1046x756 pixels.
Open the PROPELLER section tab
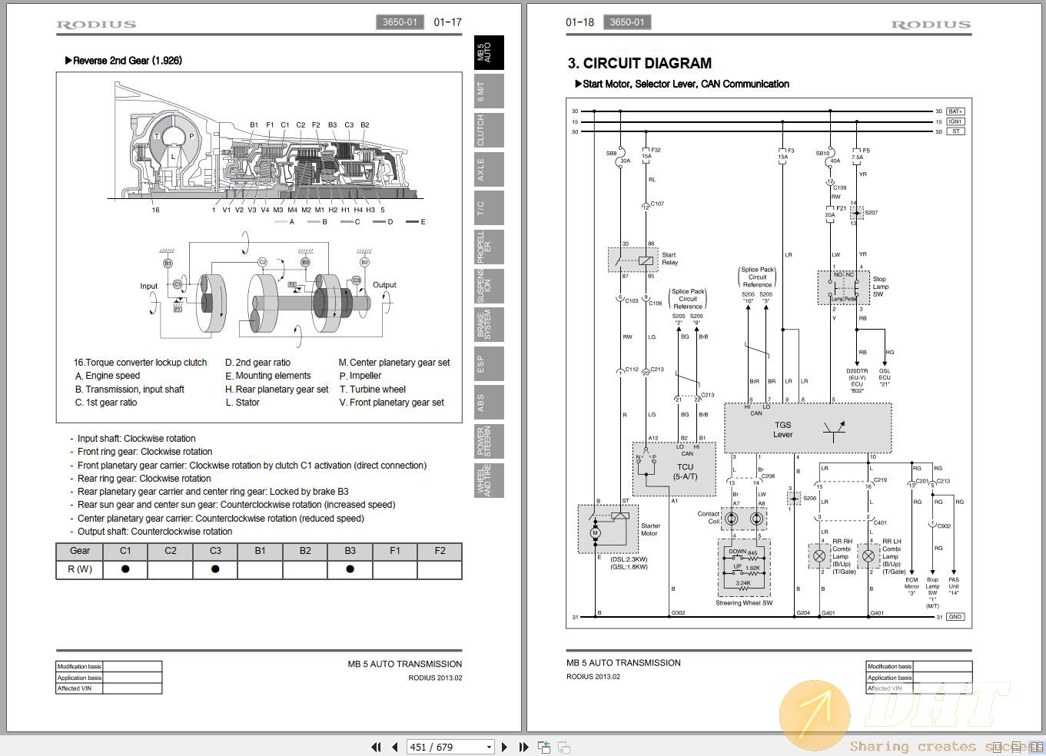pyautogui.click(x=489, y=247)
